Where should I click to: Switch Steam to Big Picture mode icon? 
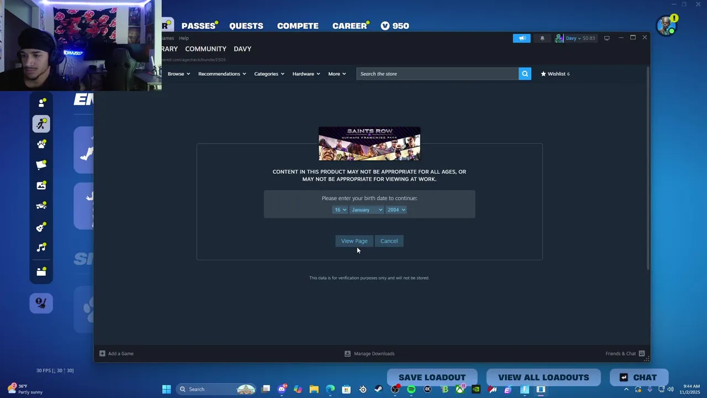606,38
